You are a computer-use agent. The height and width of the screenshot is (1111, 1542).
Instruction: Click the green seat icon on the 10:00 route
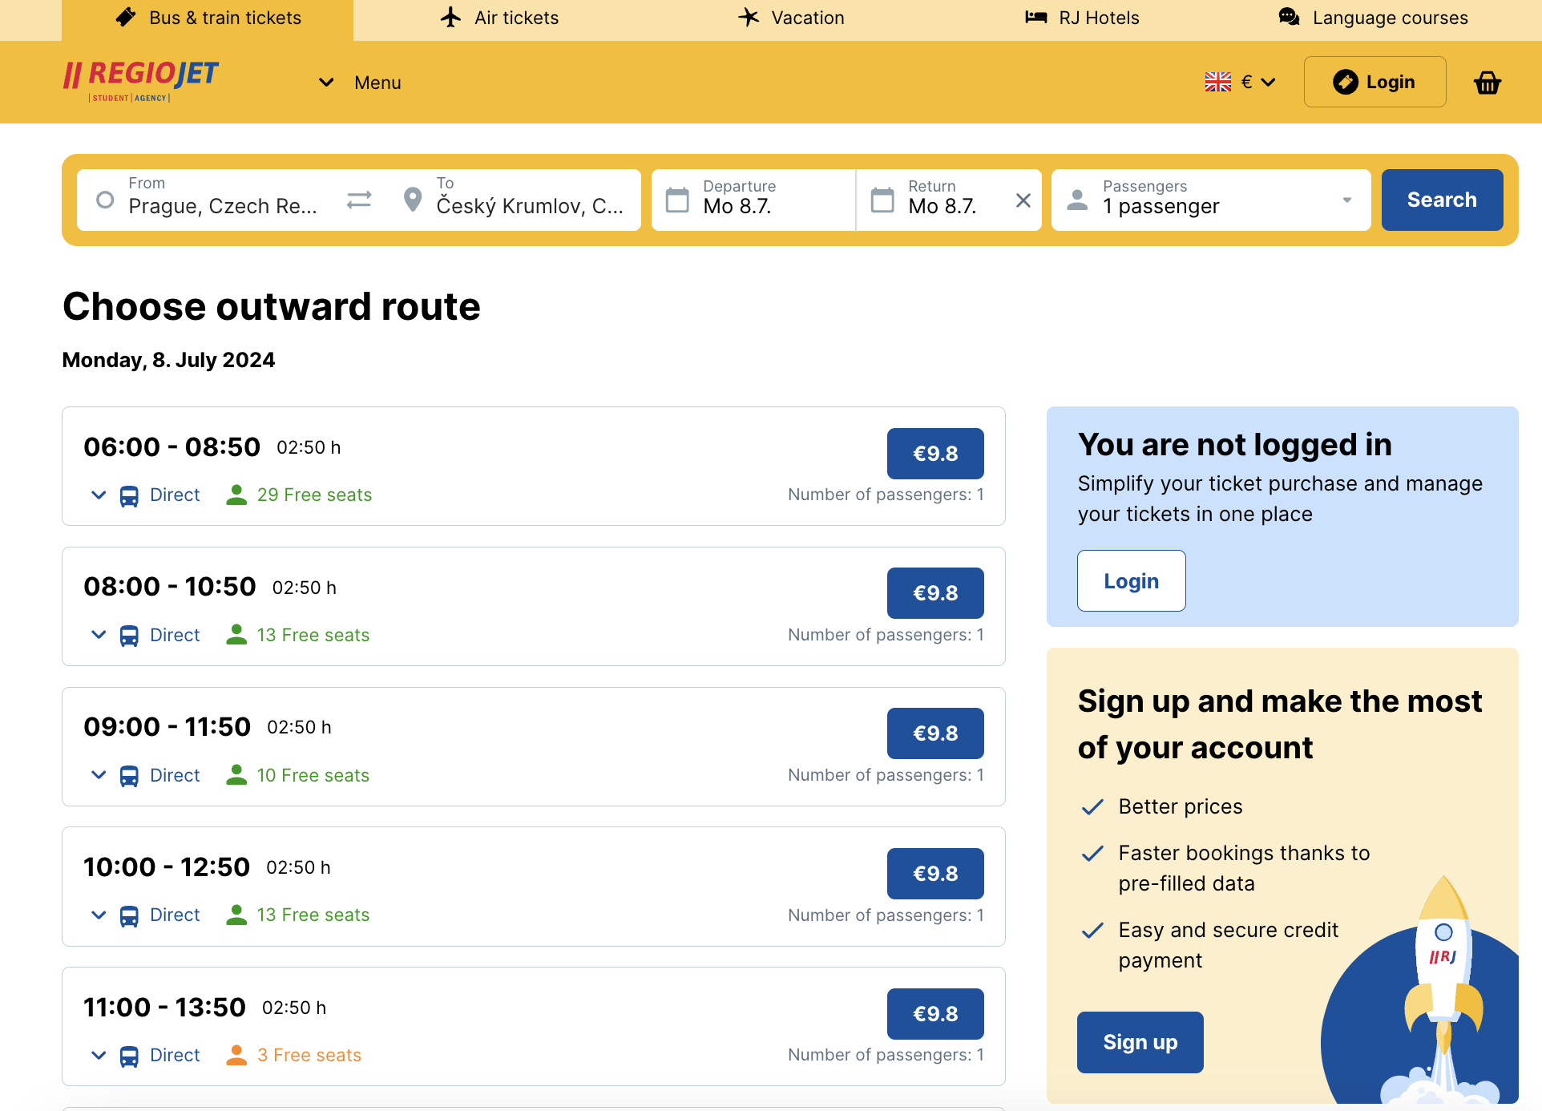pyautogui.click(x=236, y=915)
